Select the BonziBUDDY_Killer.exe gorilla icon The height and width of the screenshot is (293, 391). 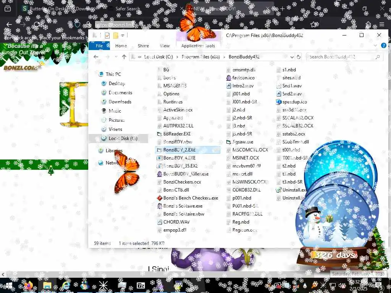click(160, 174)
